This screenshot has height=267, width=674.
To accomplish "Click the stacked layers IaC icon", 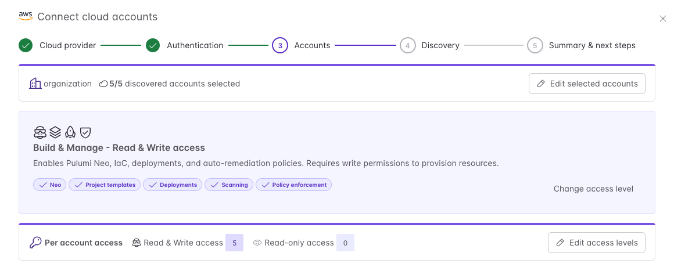I will [55, 132].
